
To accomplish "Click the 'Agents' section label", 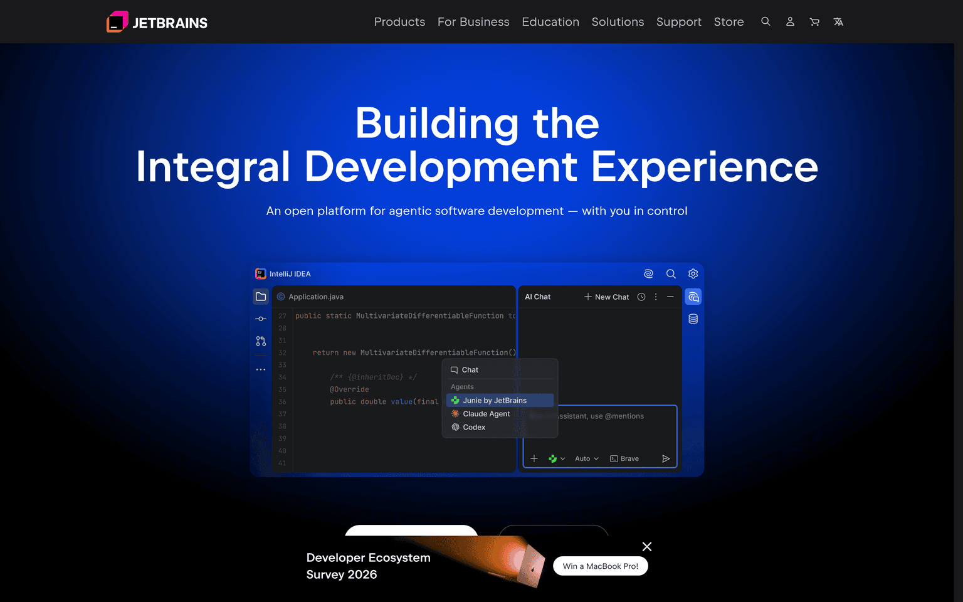I will [x=462, y=387].
